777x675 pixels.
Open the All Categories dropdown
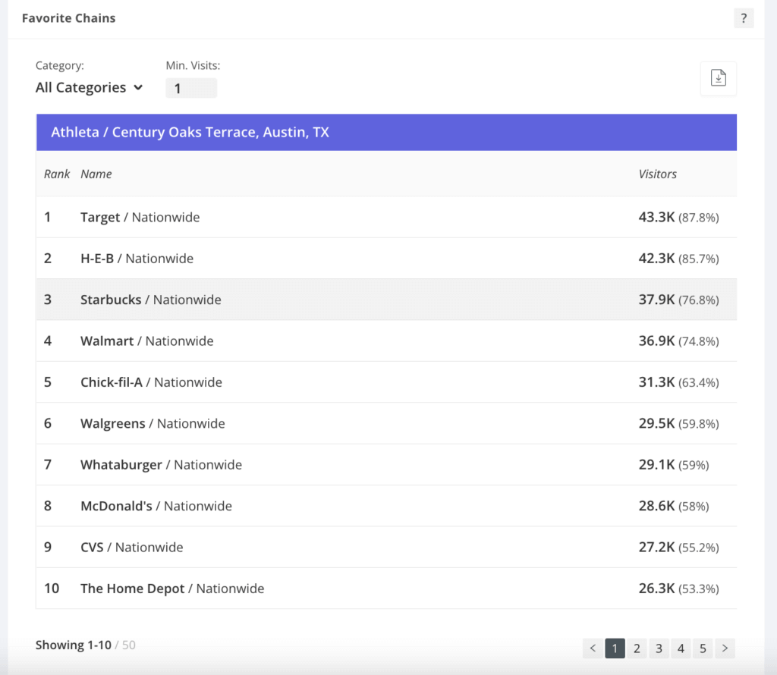click(x=90, y=88)
